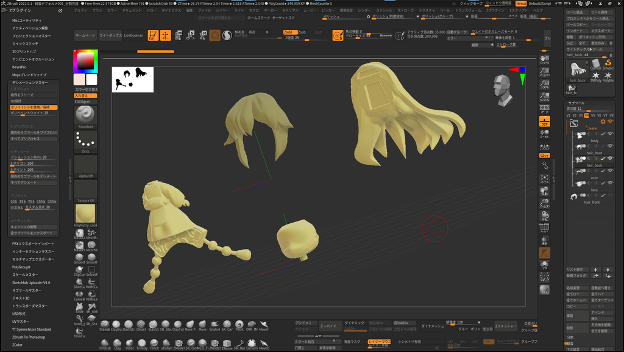The image size is (624, 352).
Task: Pick a color in the color picker square
Action: click(85, 62)
